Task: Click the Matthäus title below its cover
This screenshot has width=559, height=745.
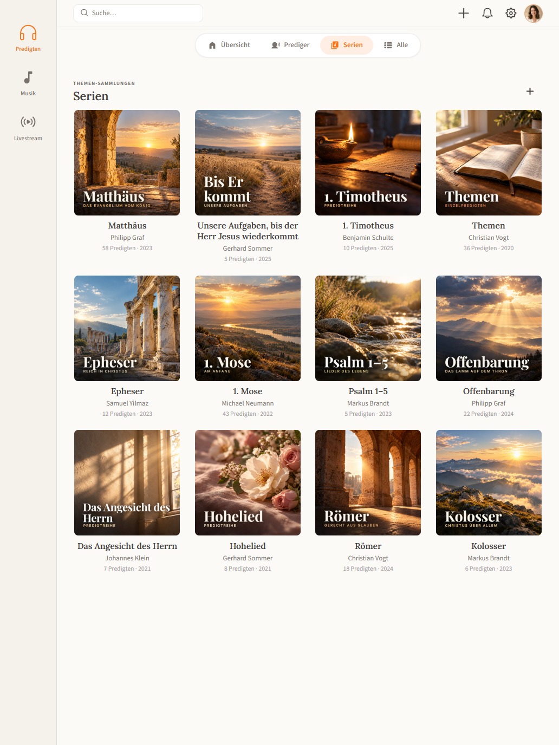Action: [127, 226]
